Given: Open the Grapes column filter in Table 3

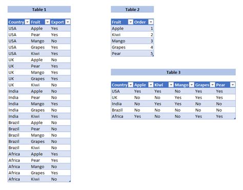Looking at the screenshot, I should coord(212,85).
